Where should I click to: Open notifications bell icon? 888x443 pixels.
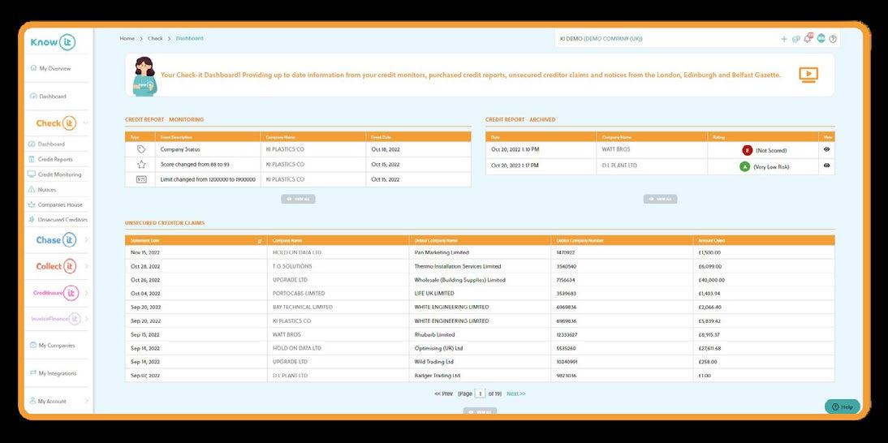point(808,38)
